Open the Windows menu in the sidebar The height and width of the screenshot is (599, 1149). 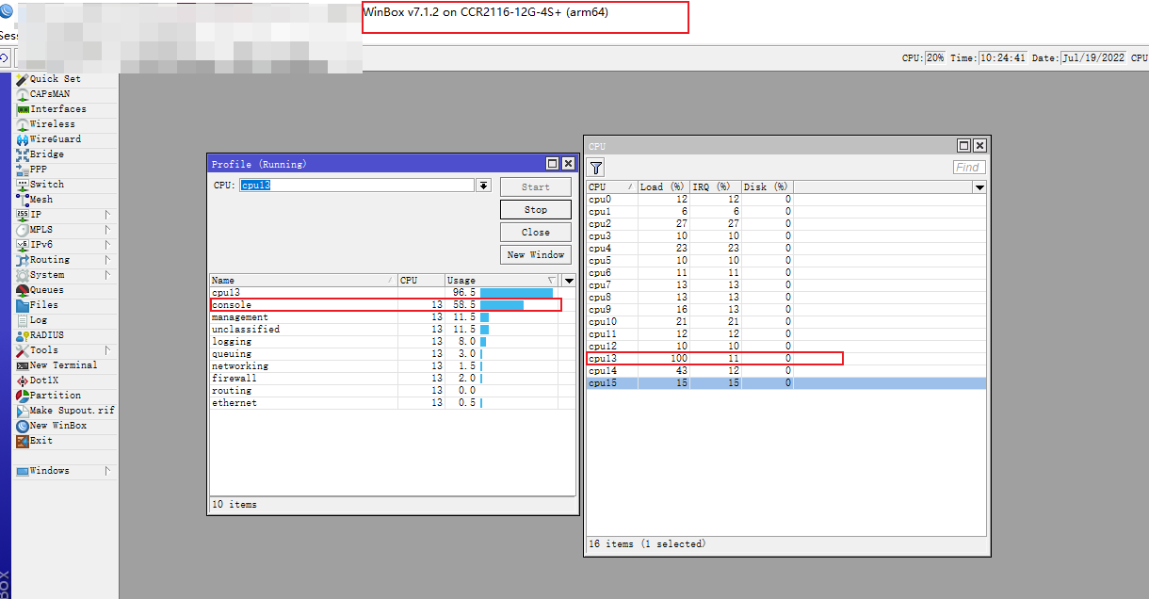[x=49, y=471]
